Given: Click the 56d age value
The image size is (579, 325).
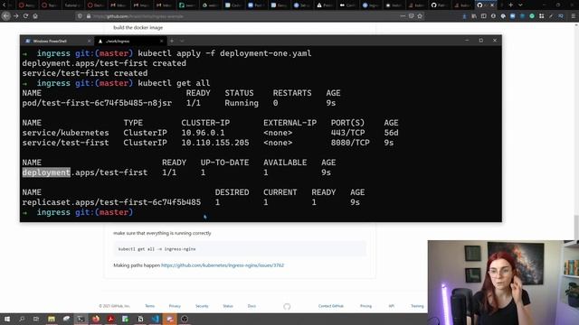Looking at the screenshot, I should pyautogui.click(x=391, y=133).
